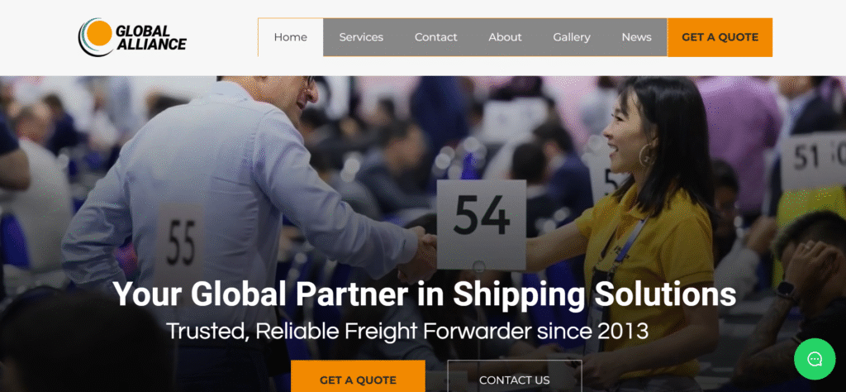Click the outlined CONTACT US button
Screen dimensions: 846x392
tap(514, 376)
